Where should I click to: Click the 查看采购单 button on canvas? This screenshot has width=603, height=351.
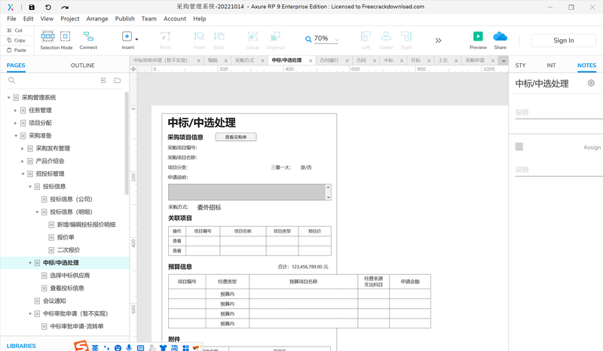236,137
